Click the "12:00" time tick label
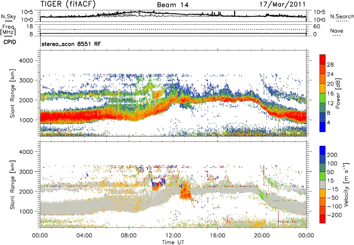 [173, 236]
